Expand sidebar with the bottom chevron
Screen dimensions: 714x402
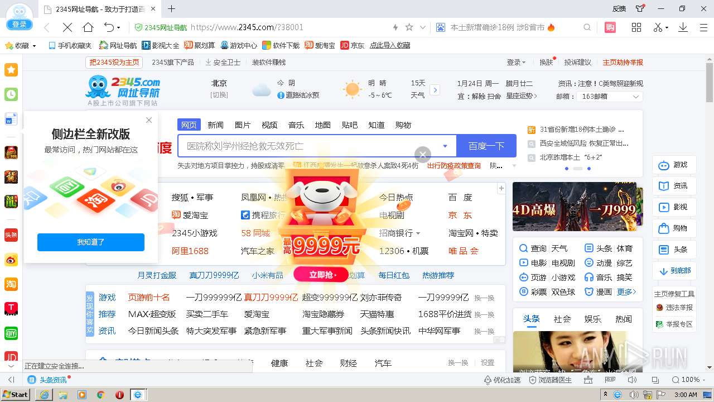pos(11,366)
